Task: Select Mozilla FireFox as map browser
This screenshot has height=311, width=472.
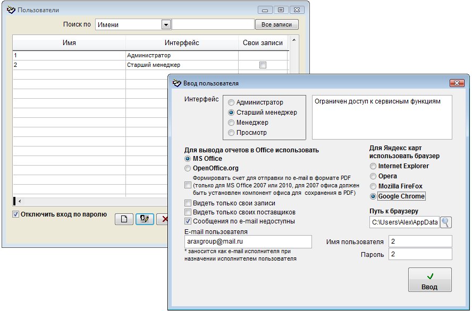Action: tap(373, 186)
